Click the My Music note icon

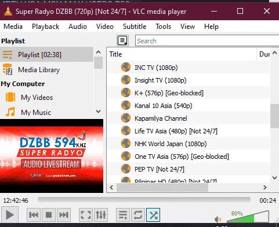click(10, 112)
